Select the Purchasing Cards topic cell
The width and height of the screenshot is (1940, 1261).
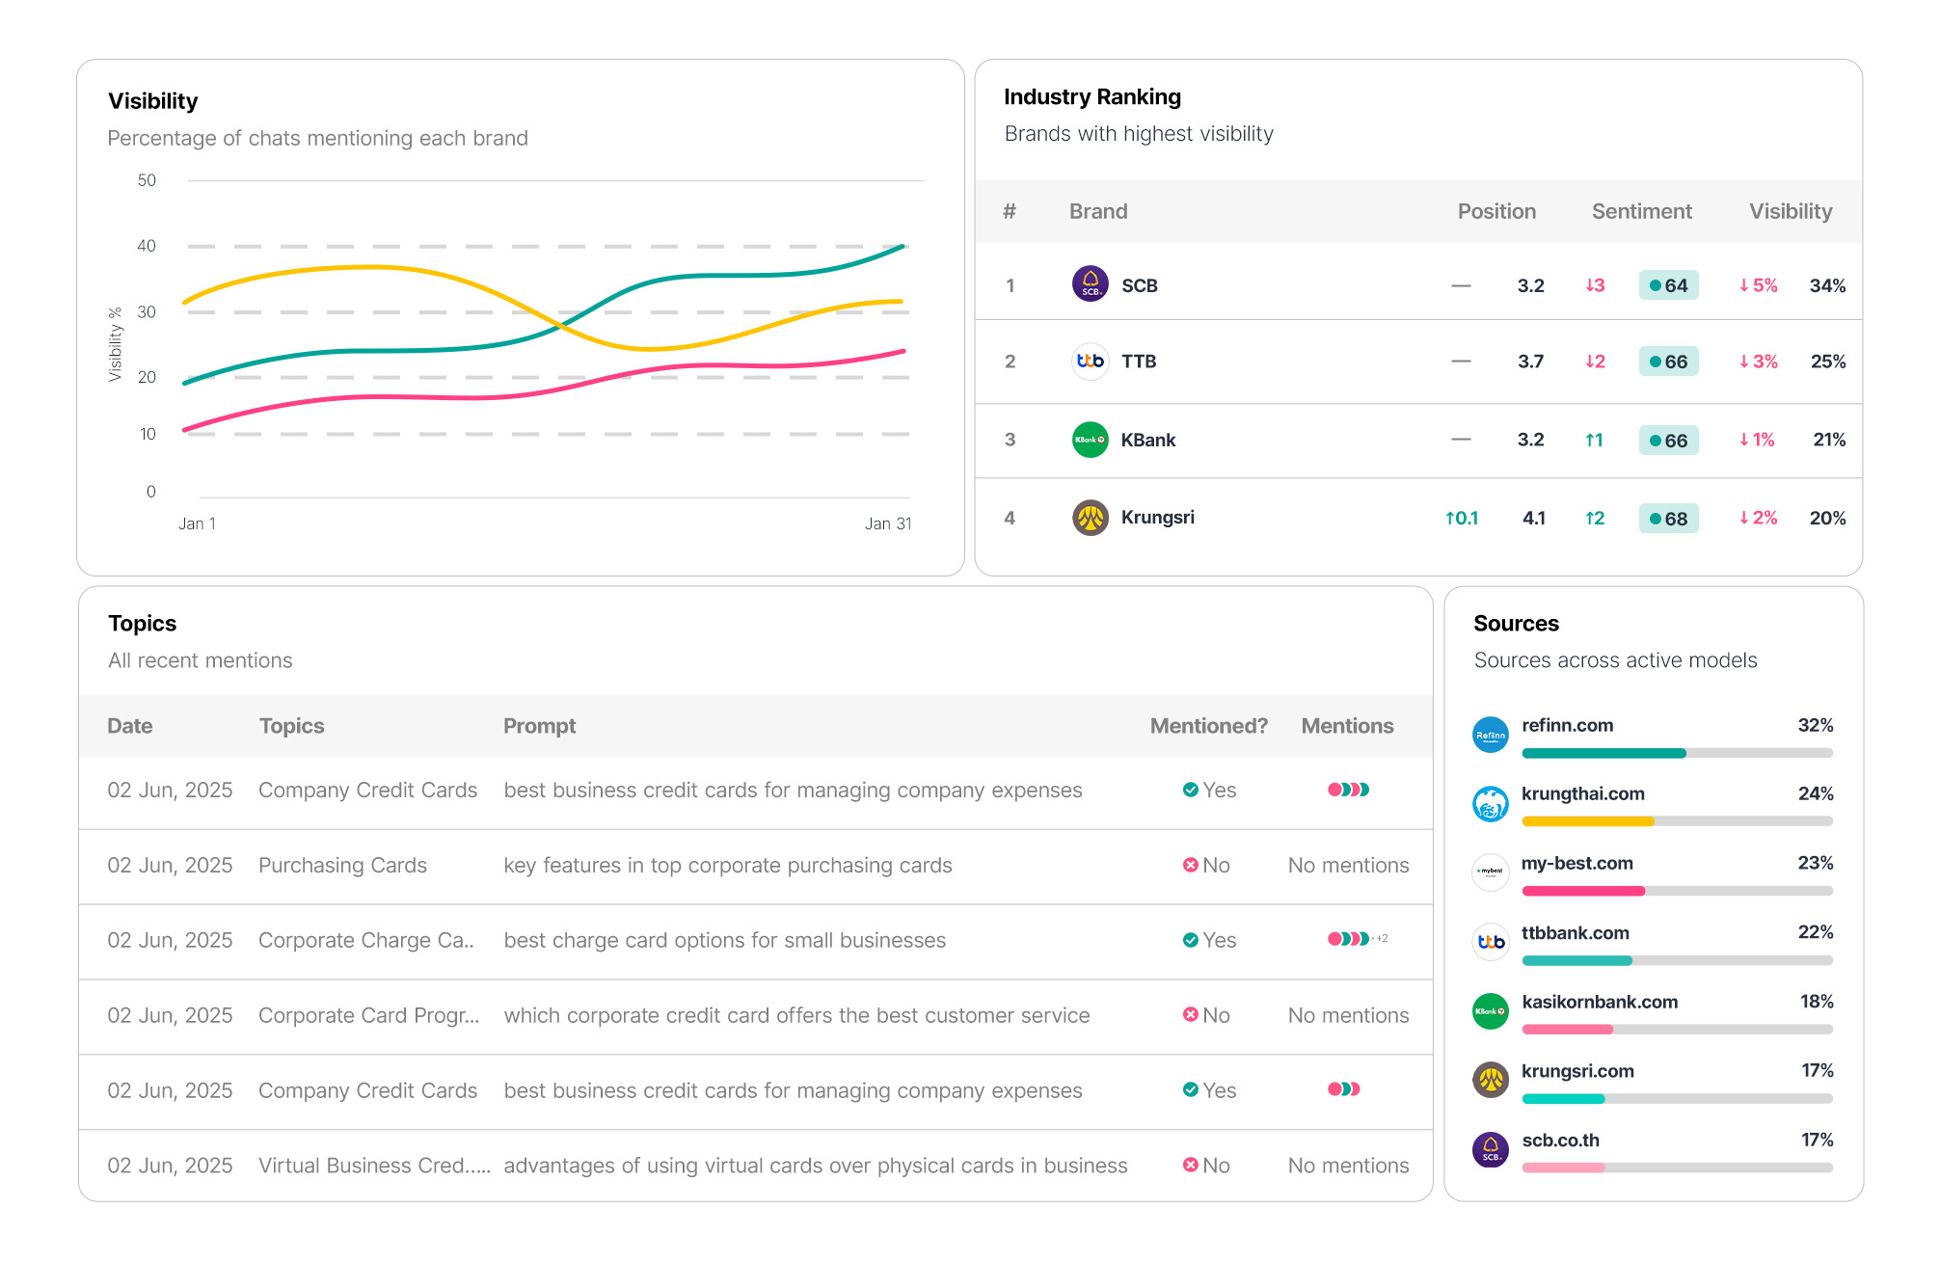[342, 865]
